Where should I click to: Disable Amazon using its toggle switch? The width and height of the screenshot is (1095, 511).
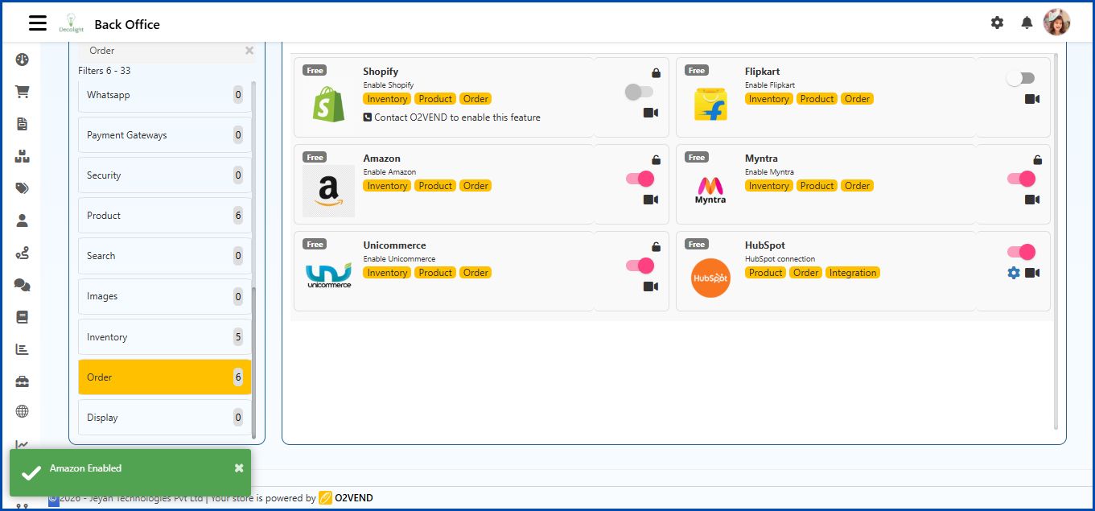(x=640, y=179)
